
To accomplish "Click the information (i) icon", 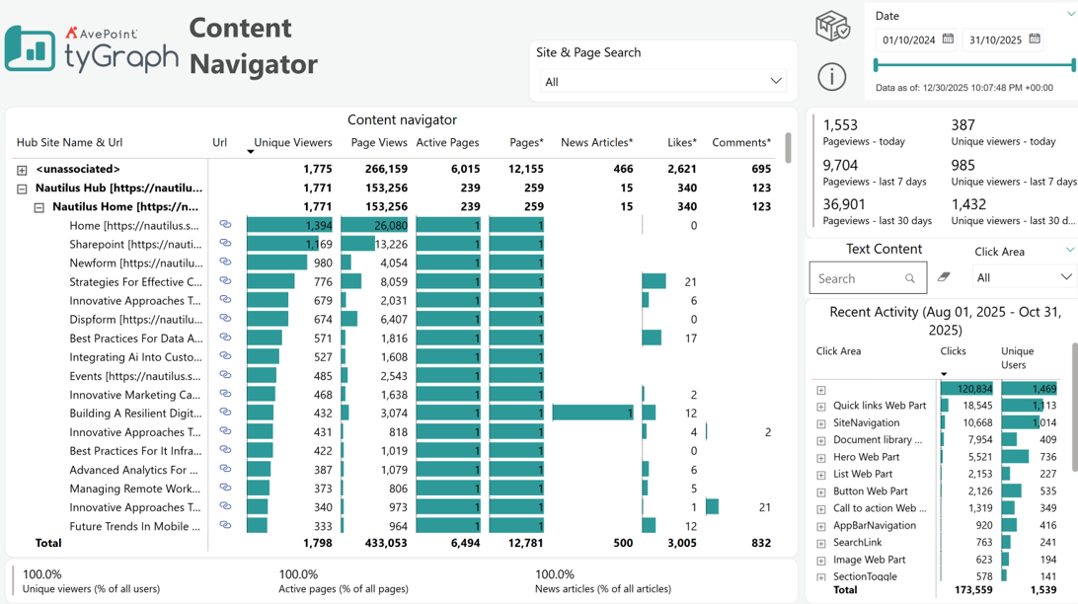I will [832, 76].
